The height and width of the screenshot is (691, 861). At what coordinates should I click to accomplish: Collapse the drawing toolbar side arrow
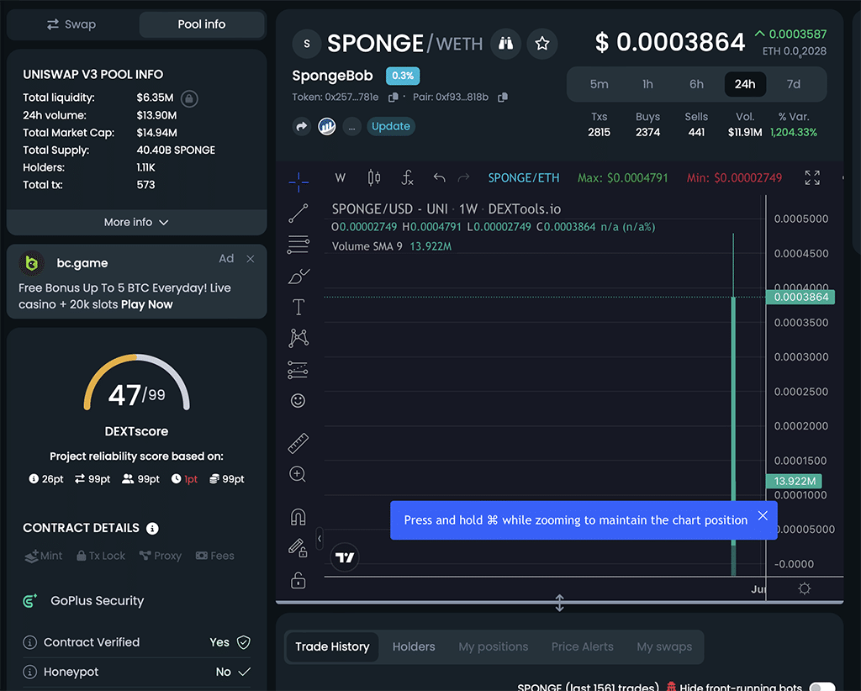point(319,538)
